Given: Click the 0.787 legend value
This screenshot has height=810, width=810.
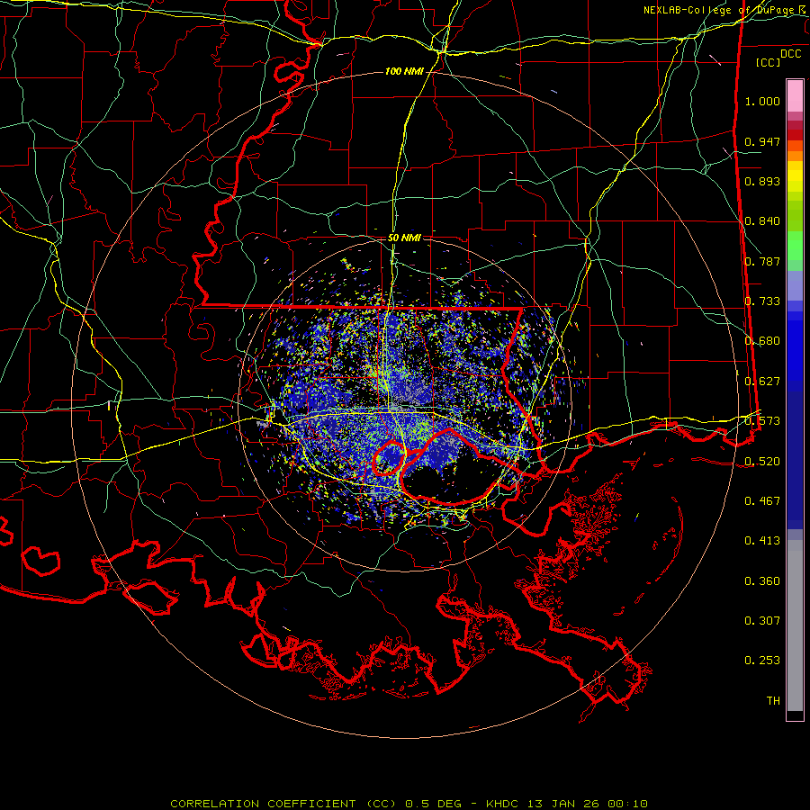Looking at the screenshot, I should [x=762, y=261].
